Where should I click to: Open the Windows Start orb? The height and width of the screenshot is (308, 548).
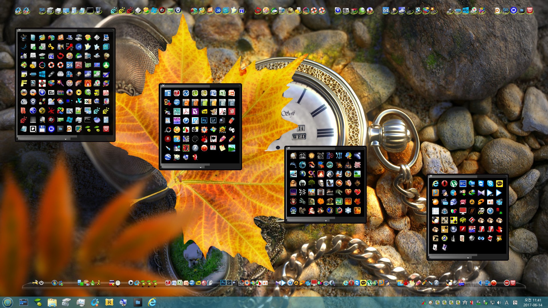click(x=8, y=302)
